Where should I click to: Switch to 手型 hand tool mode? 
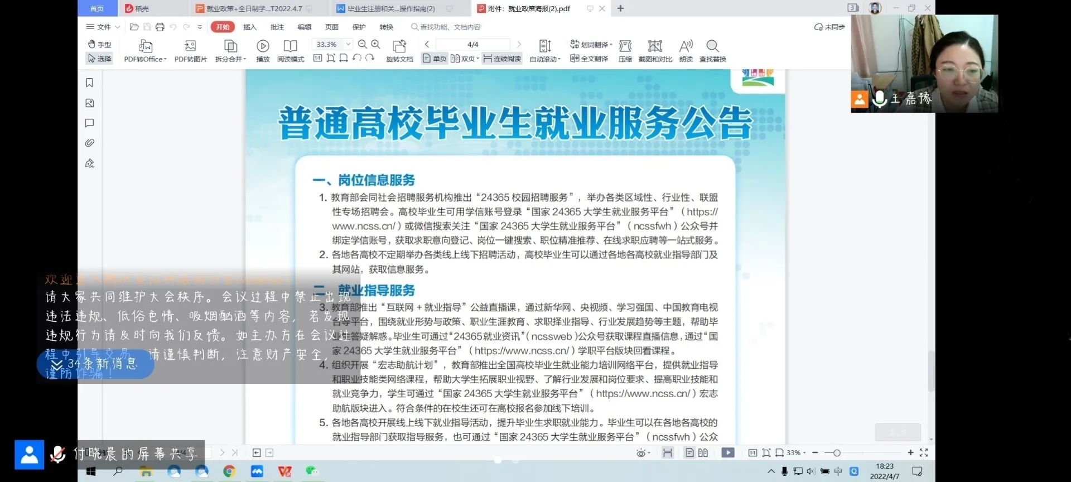click(x=100, y=44)
